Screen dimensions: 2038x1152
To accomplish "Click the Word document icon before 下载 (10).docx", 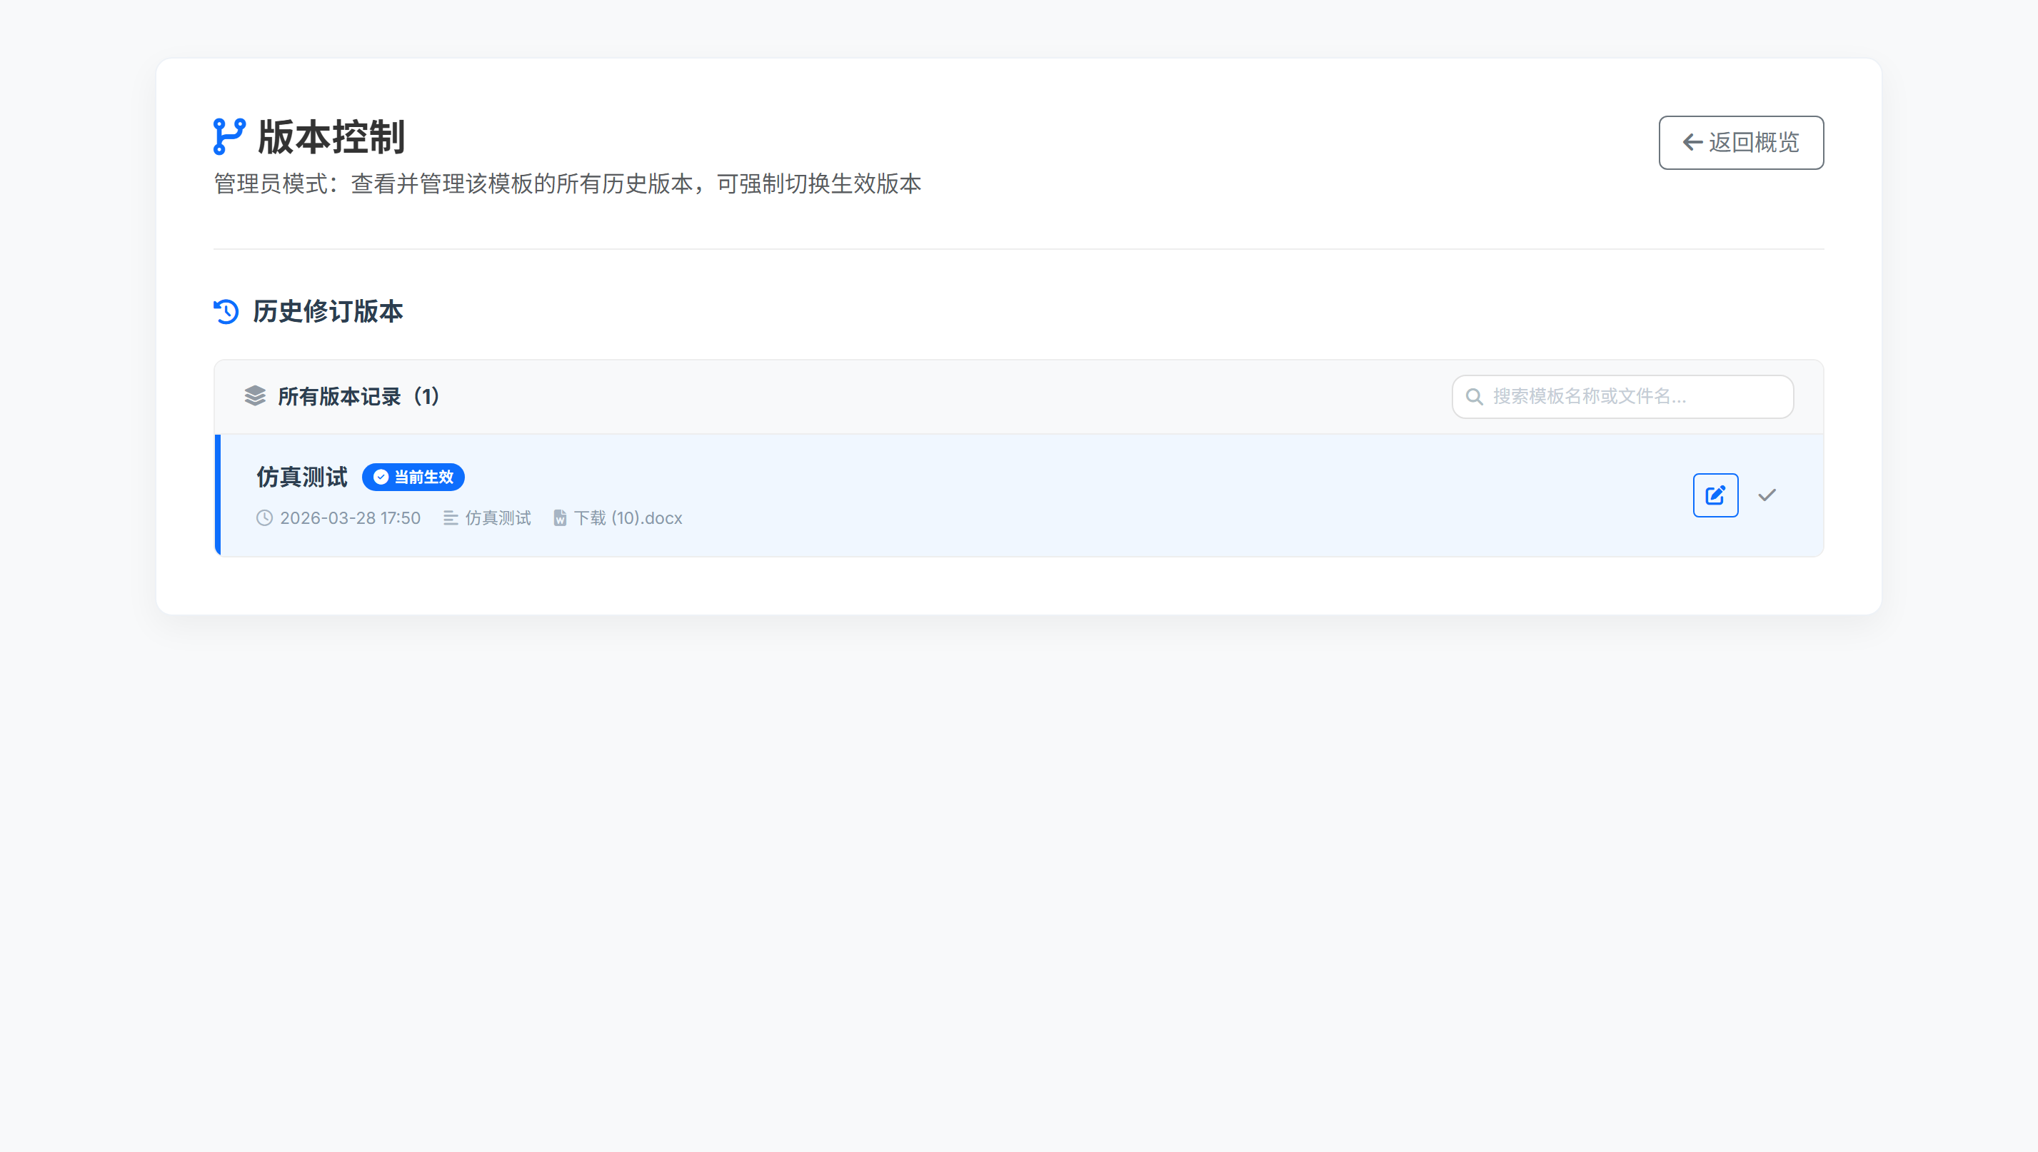I will click(x=561, y=518).
